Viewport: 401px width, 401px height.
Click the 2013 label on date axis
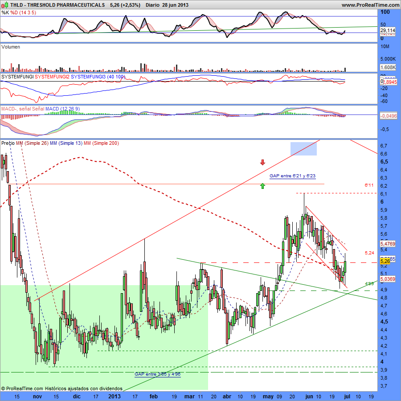coord(115,397)
